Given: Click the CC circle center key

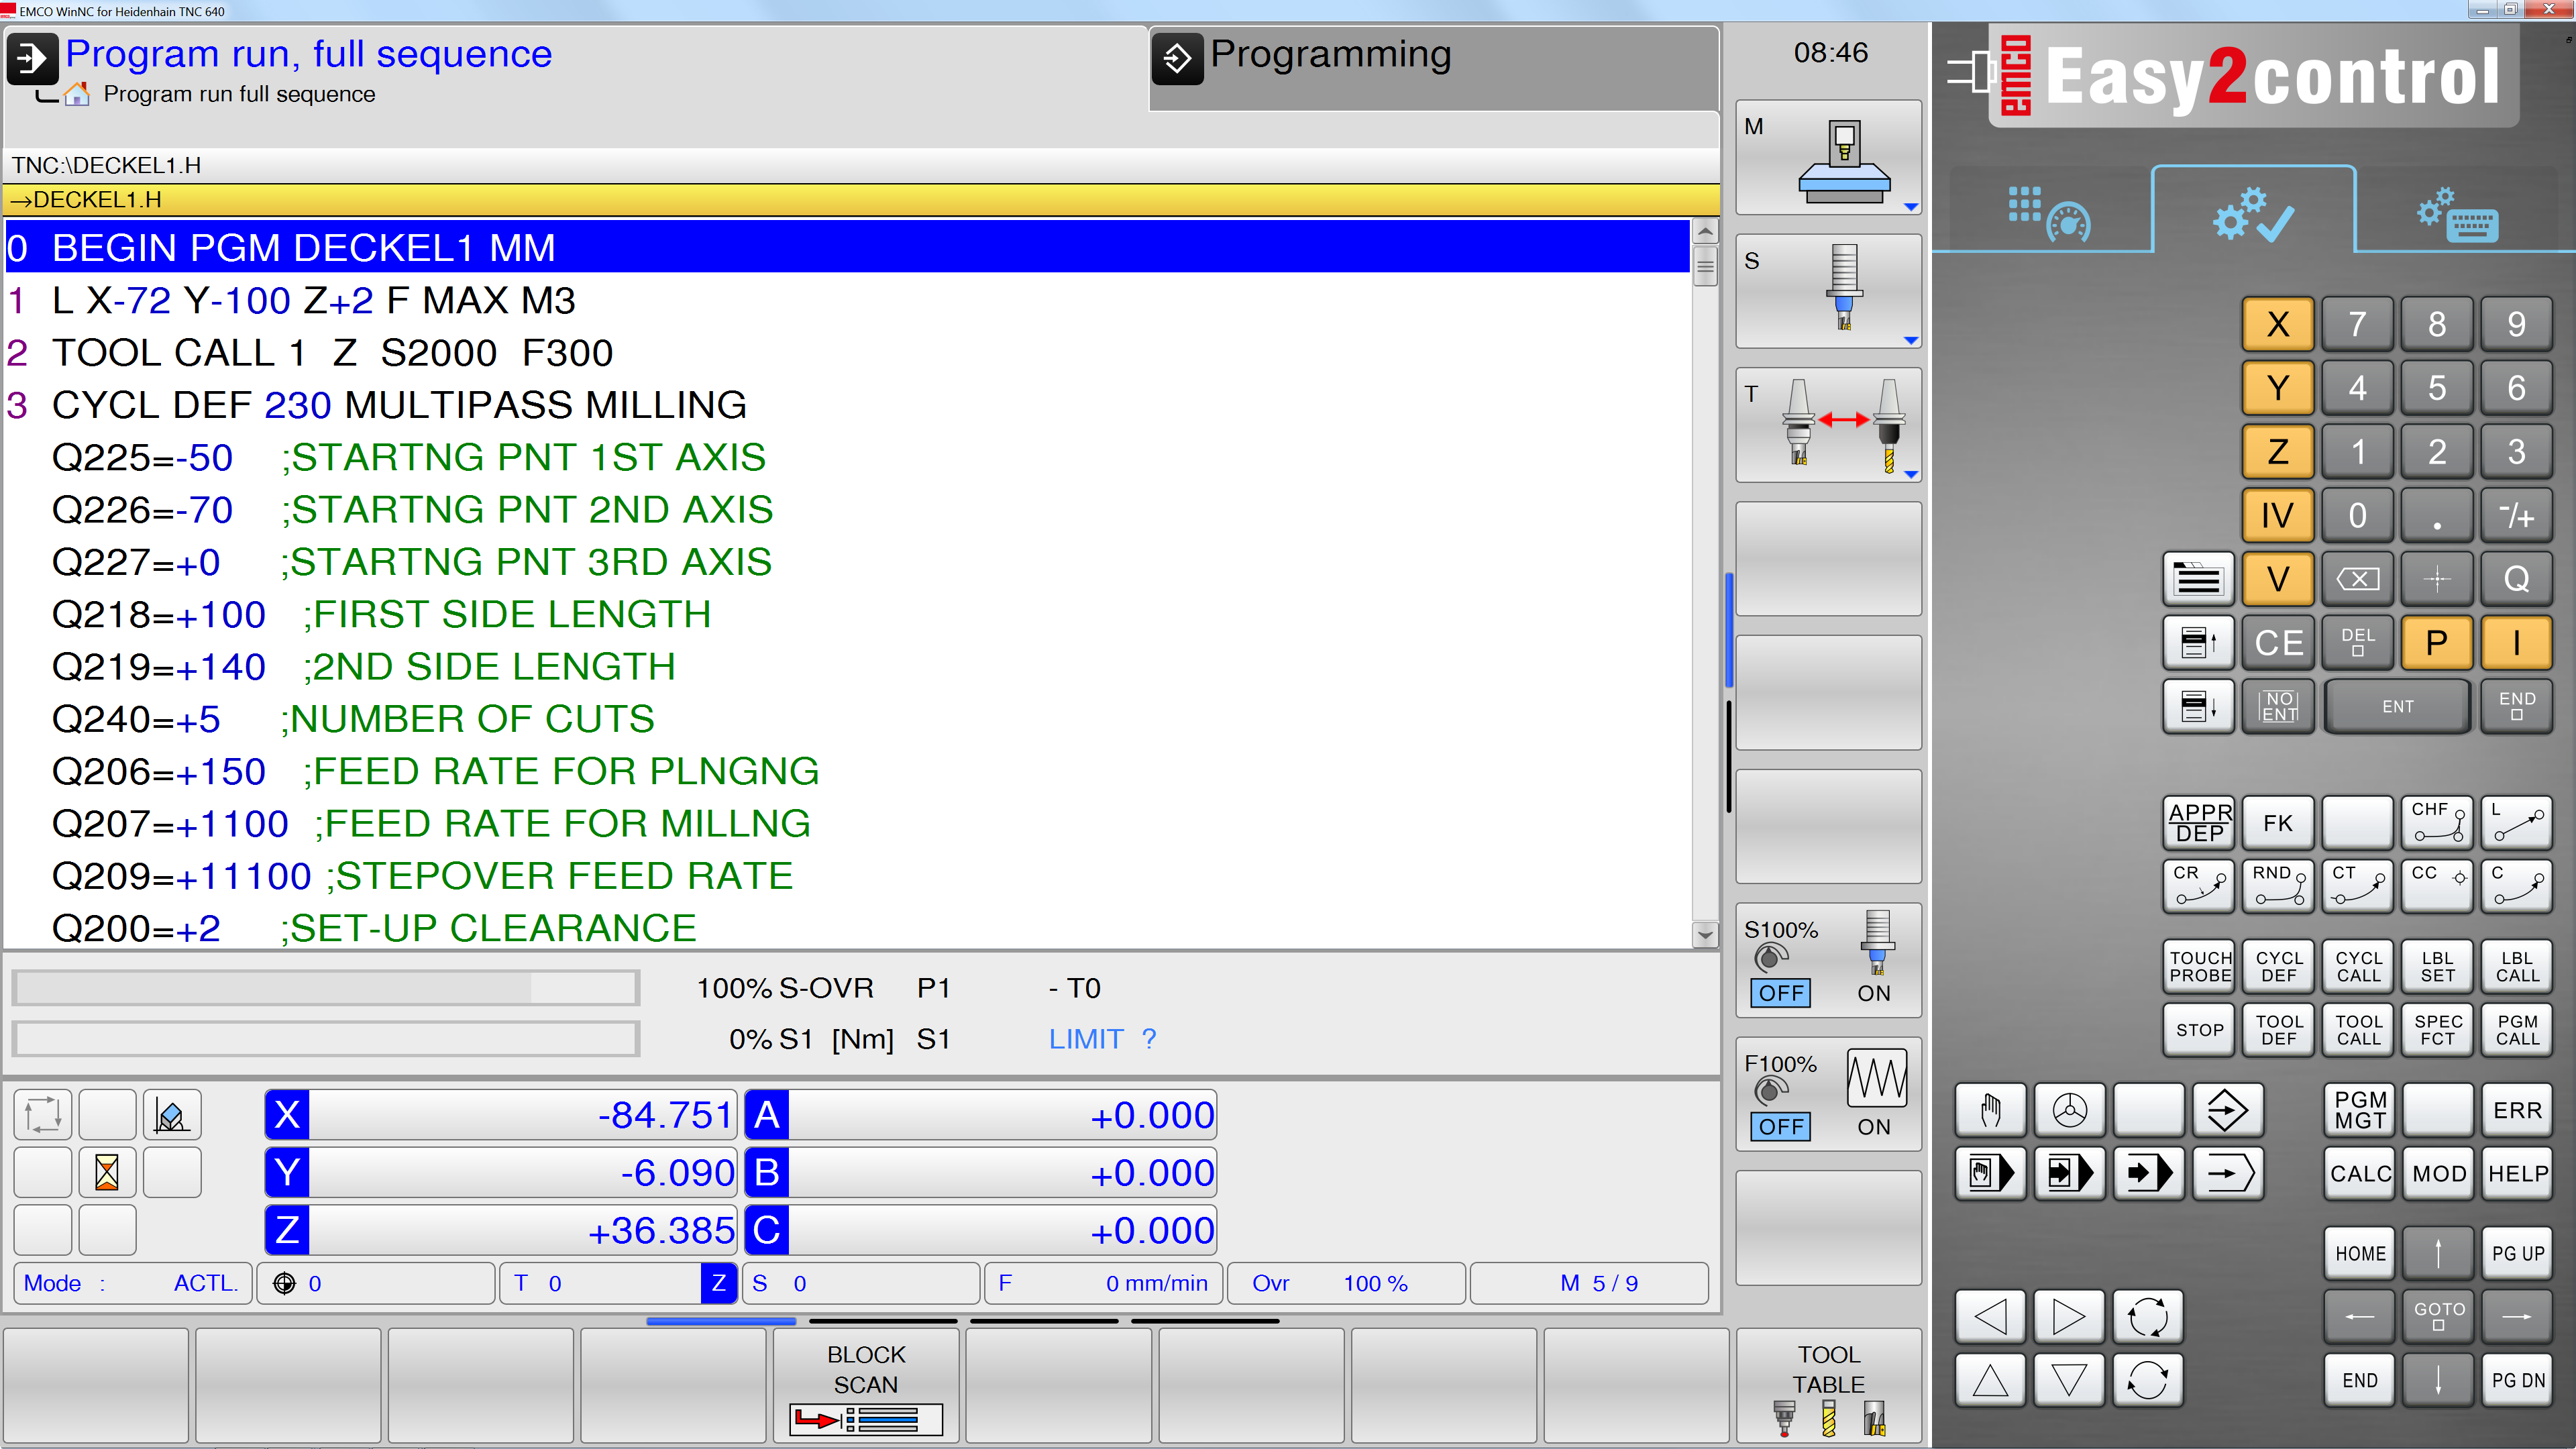Looking at the screenshot, I should 2437,886.
